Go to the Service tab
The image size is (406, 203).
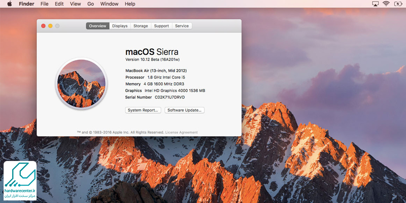pyautogui.click(x=182, y=26)
